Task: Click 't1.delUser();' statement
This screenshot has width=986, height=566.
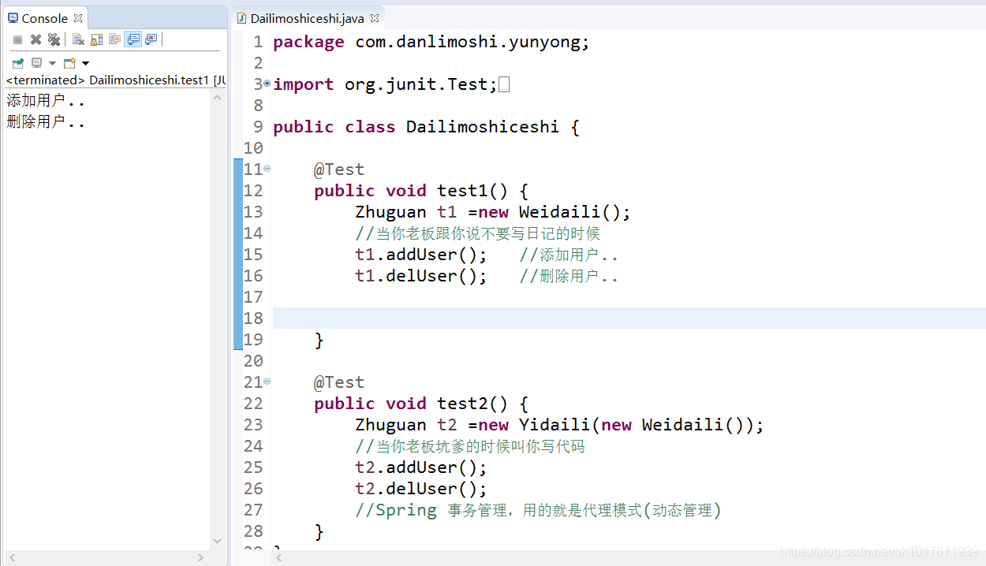Action: point(421,276)
